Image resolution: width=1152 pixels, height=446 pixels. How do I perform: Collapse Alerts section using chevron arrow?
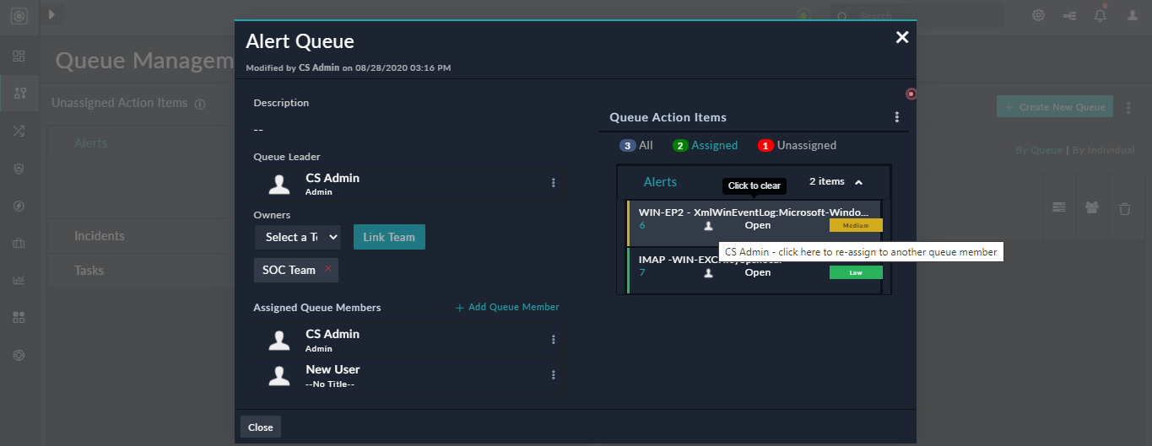[x=859, y=181]
